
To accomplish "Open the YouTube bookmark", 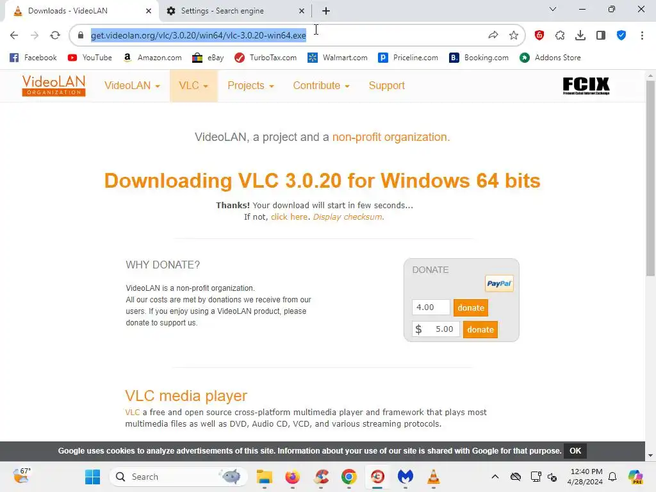I will (x=90, y=58).
